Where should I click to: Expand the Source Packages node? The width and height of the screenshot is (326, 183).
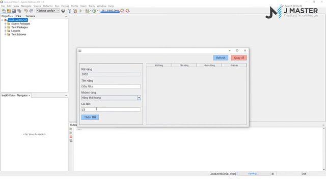(6, 24)
